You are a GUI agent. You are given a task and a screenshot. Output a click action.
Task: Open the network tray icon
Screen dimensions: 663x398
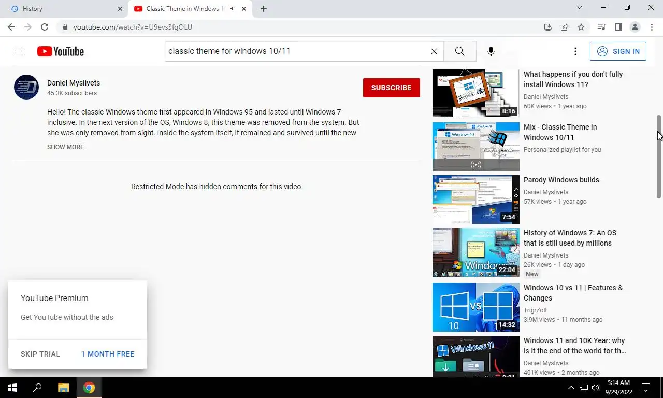(x=583, y=388)
